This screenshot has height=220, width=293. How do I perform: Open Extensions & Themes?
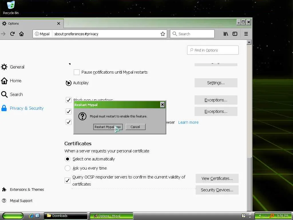[23, 190]
